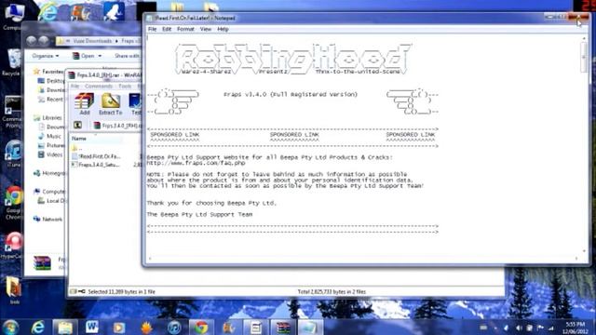This screenshot has height=335, width=596.
Task: Click the WinRAR Extract To icon
Action: pyautogui.click(x=111, y=103)
